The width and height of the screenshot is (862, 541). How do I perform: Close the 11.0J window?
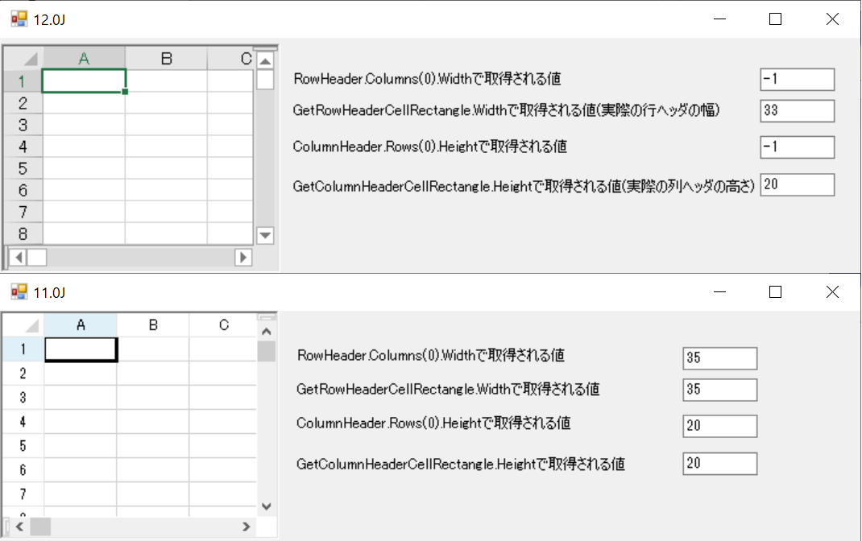832,291
